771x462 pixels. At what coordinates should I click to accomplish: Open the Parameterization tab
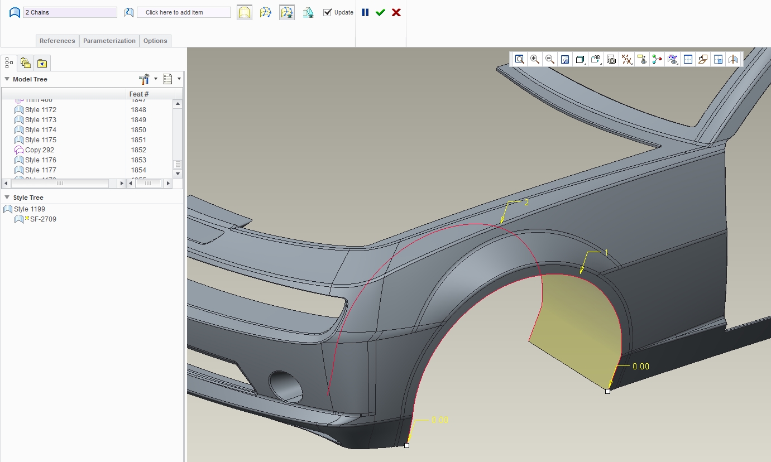109,41
